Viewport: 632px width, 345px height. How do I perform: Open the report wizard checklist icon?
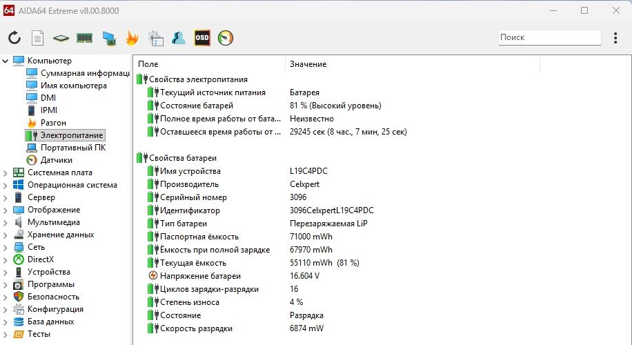(155, 38)
